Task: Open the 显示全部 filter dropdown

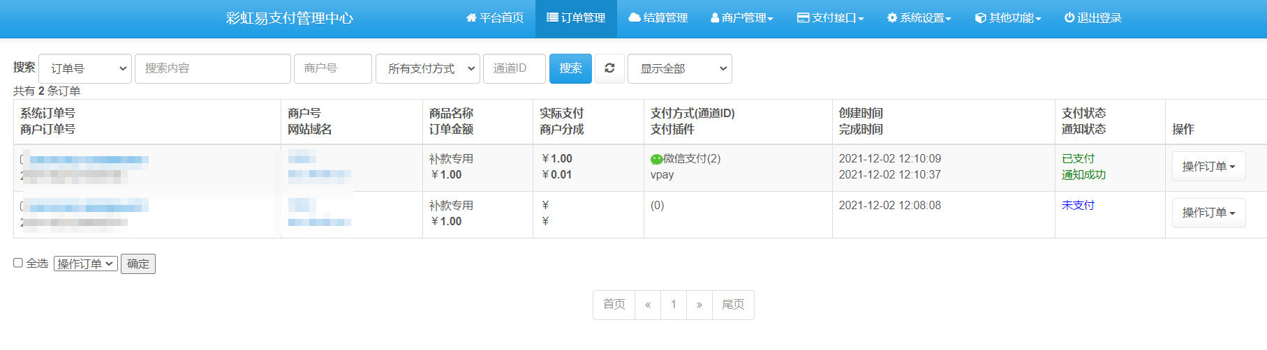Action: tap(679, 68)
